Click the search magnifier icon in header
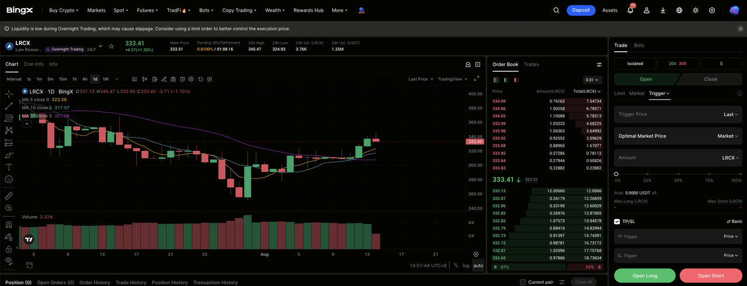This screenshot has width=747, height=286. (x=556, y=10)
